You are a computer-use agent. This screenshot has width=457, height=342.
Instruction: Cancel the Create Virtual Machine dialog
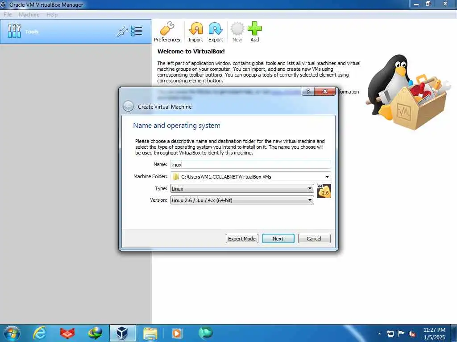314,239
